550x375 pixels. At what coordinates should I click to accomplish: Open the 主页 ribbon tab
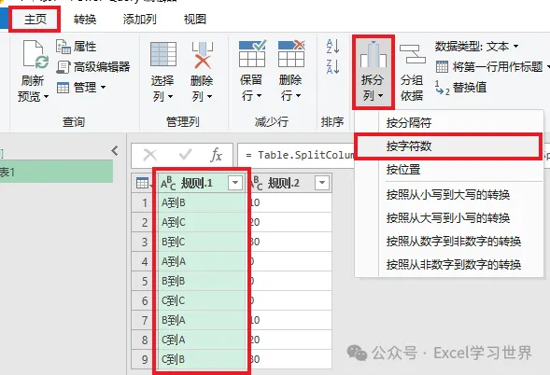point(35,20)
